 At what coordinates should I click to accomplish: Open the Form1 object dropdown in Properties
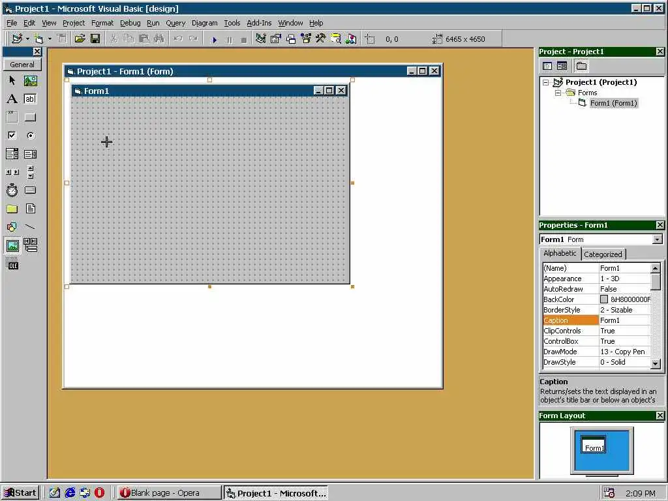(x=658, y=239)
